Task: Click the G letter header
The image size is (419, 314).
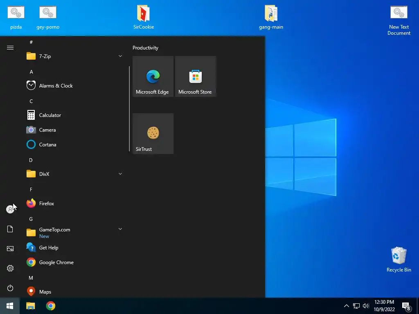Action: pyautogui.click(x=31, y=219)
